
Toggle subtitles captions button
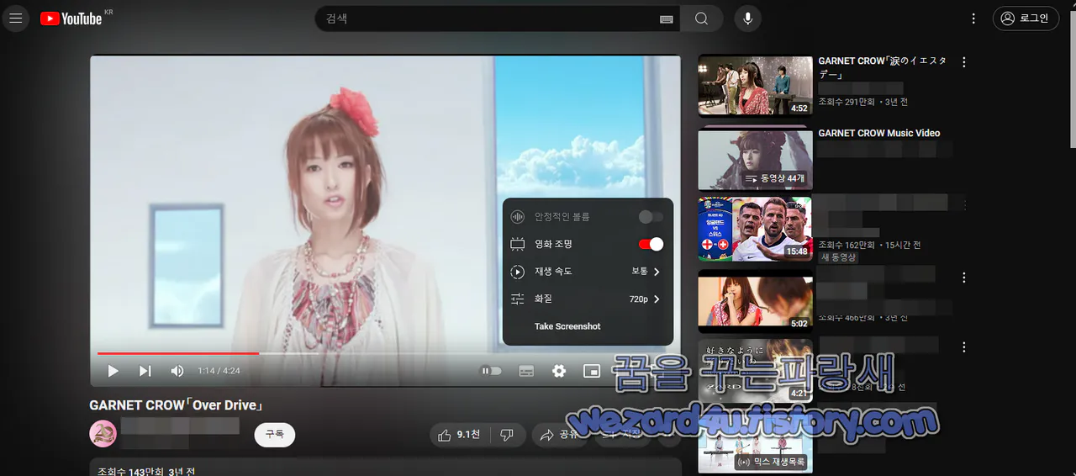(526, 371)
